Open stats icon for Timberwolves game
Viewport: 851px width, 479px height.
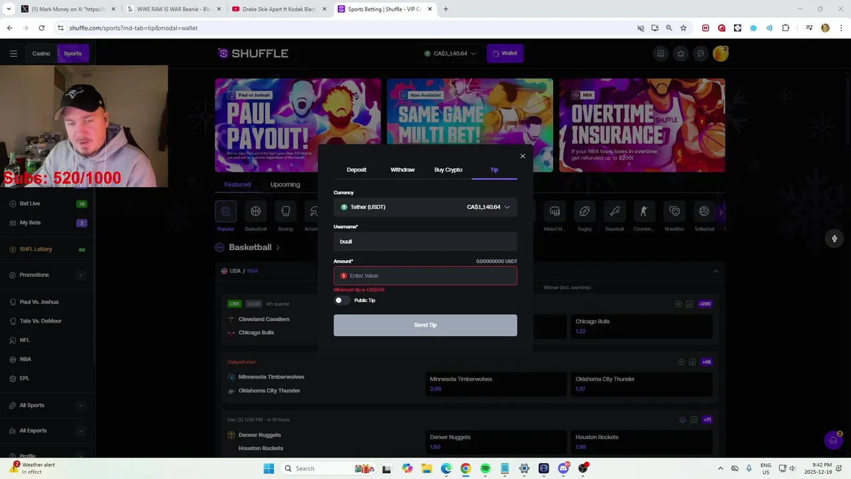pos(692,362)
